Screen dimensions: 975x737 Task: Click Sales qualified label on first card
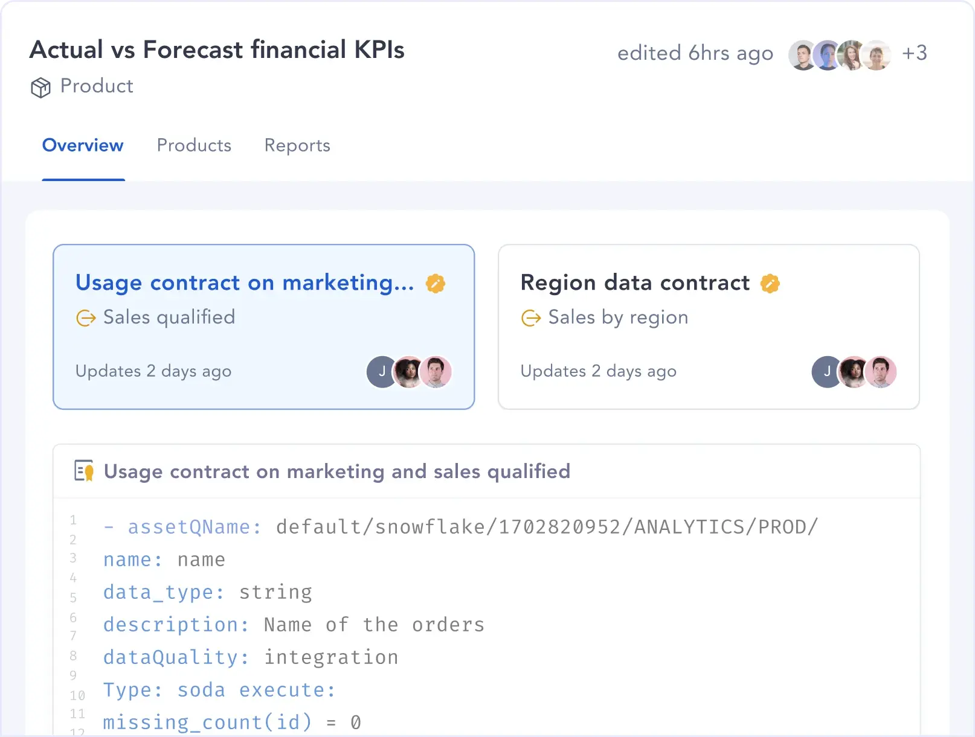(169, 317)
